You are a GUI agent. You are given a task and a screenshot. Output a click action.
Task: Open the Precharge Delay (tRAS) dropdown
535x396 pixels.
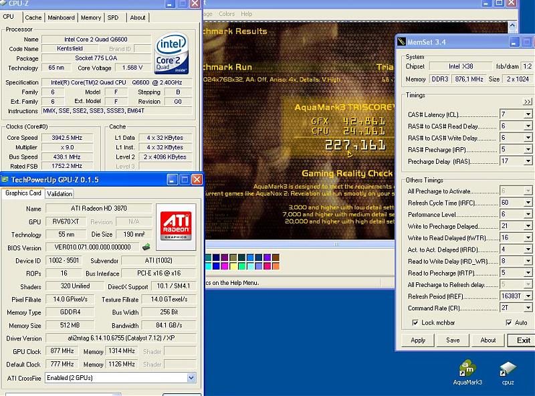click(528, 161)
